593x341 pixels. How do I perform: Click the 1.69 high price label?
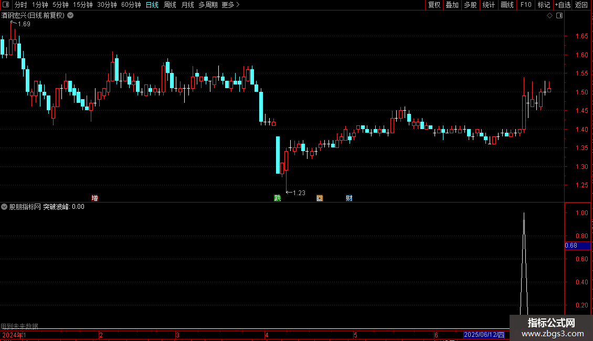24,24
